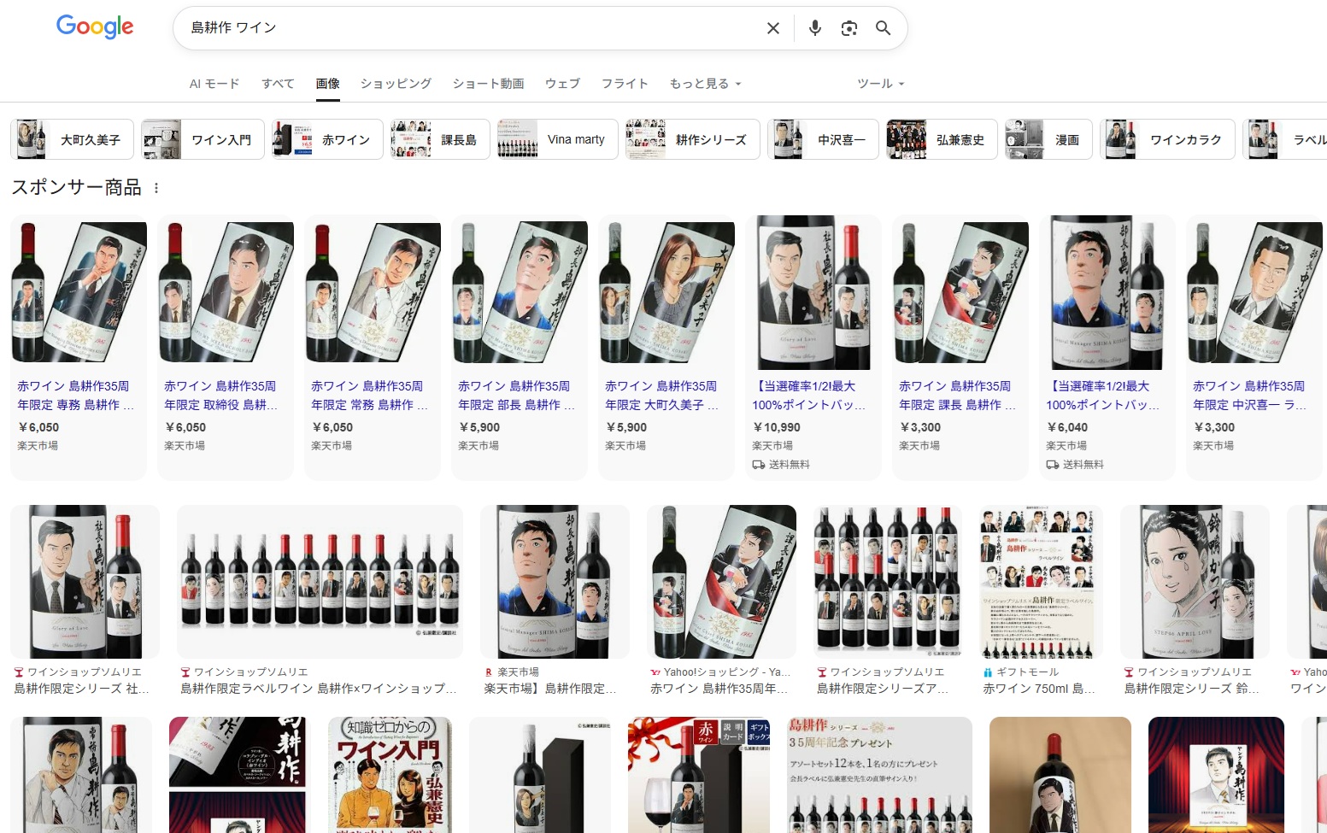This screenshot has width=1327, height=833.
Task: Select the ワインカラク filter chip
Action: [1167, 139]
